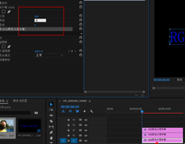This screenshot has width=185, height=144.
Task: Open the blend mode dropdown
Action: 49,55
